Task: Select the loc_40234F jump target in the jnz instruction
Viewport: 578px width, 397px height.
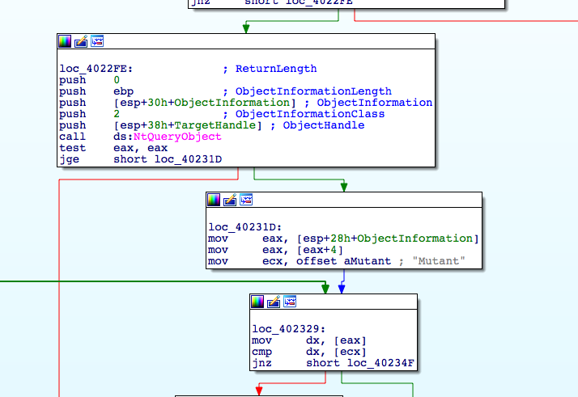Action: (x=382, y=364)
